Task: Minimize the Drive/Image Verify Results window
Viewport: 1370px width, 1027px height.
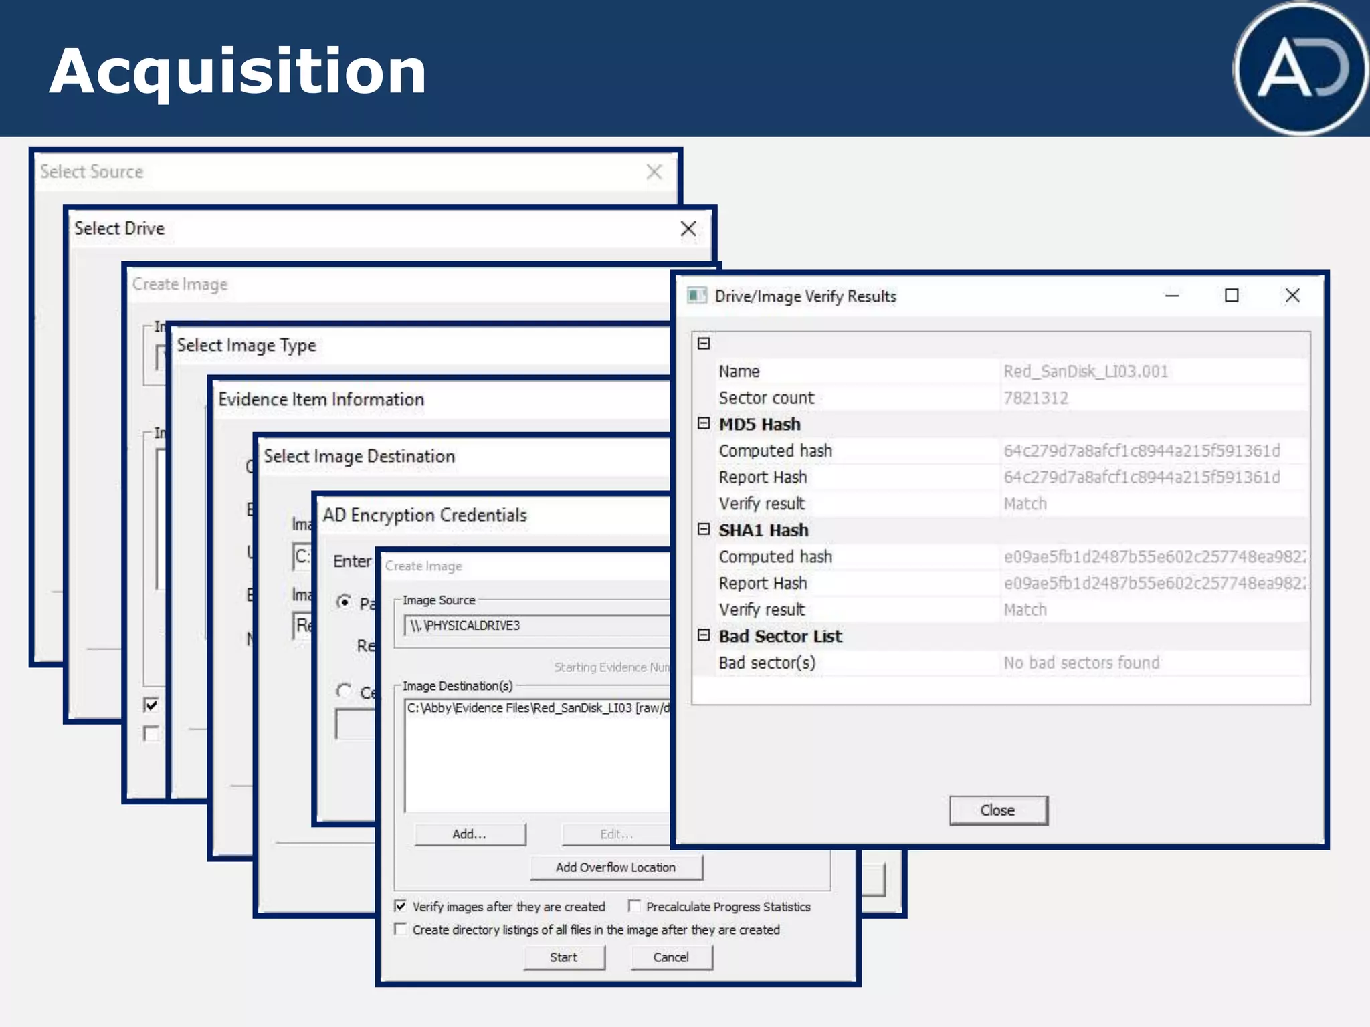Action: [1172, 296]
